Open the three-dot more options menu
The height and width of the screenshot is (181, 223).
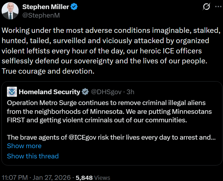[x=218, y=7]
